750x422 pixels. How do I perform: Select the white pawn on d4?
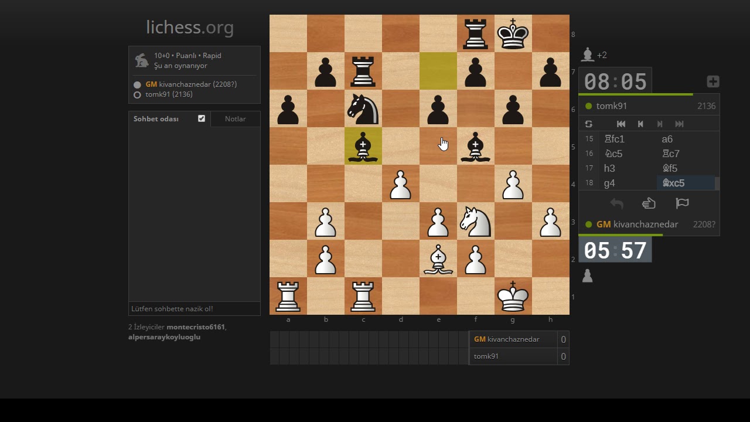click(x=401, y=183)
